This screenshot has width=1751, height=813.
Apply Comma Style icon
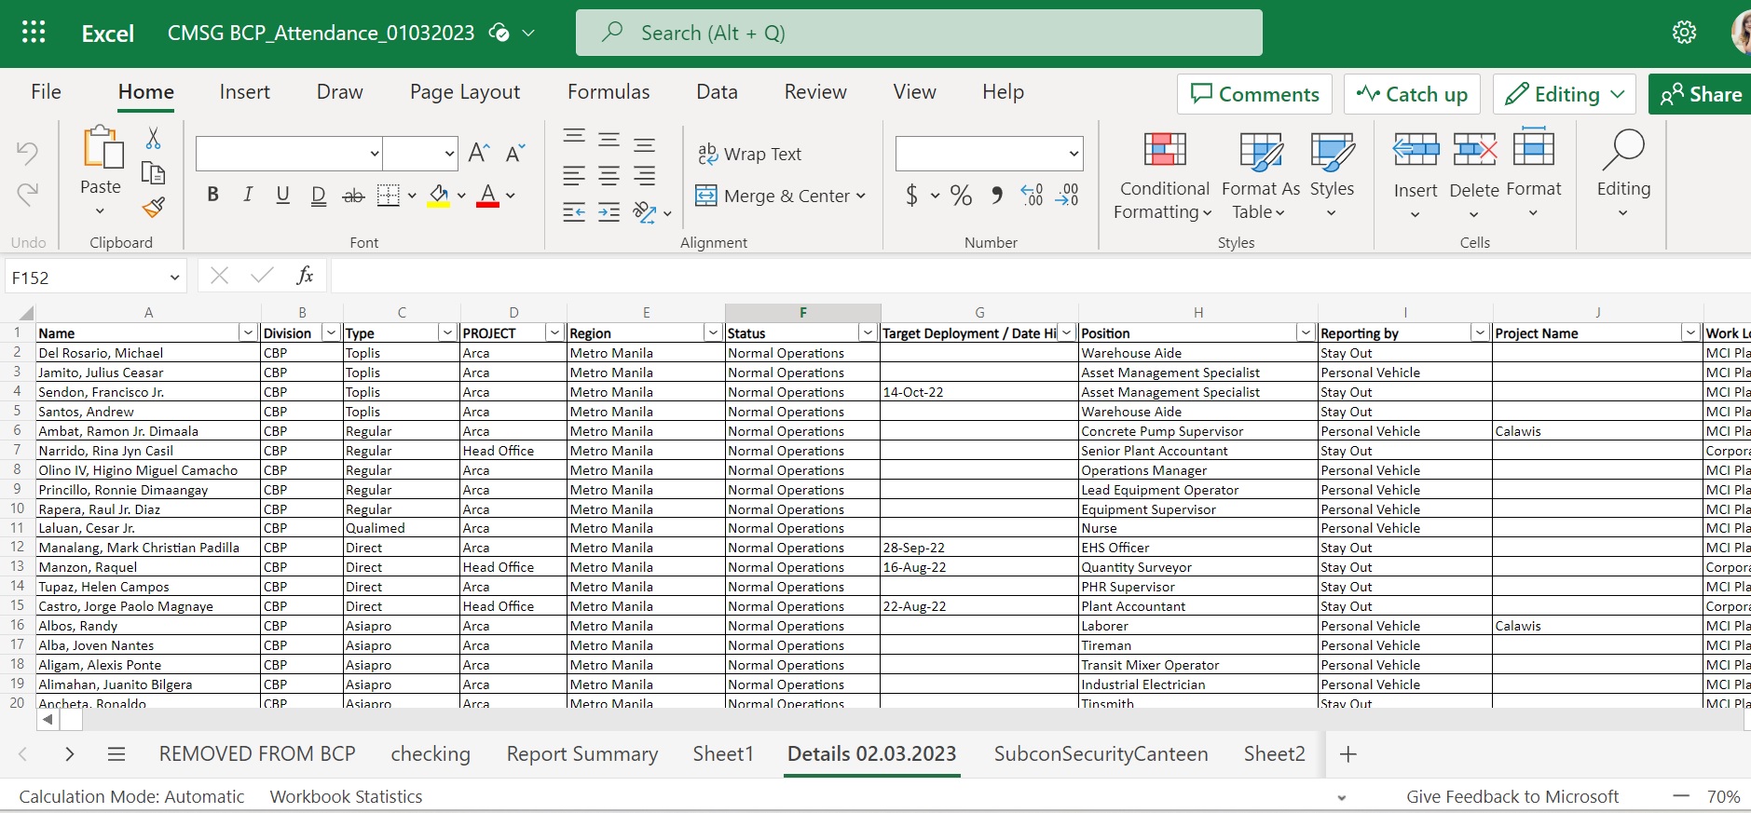pyautogui.click(x=997, y=195)
